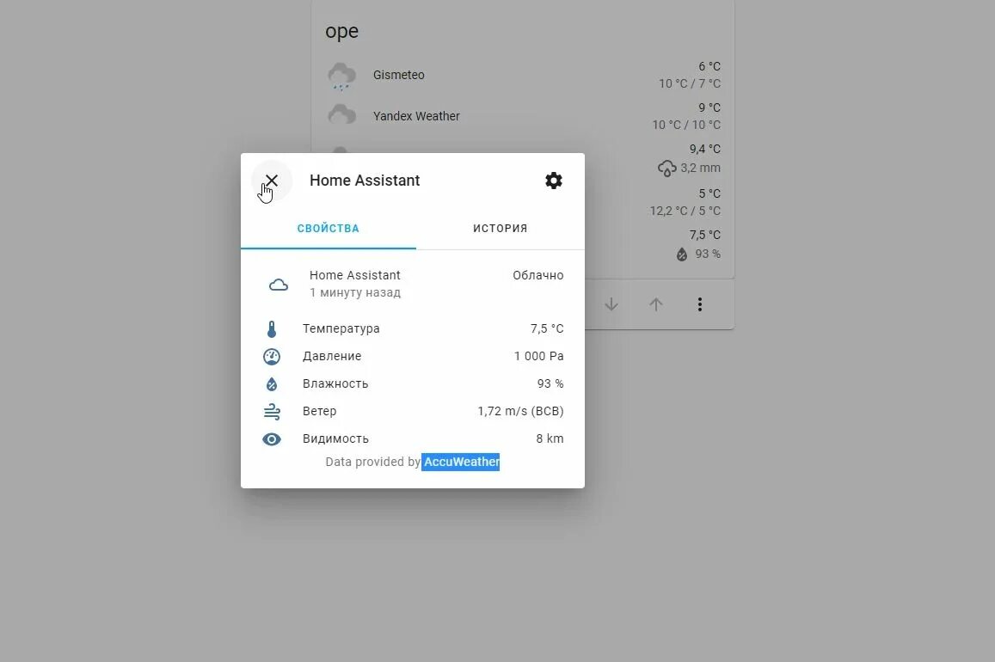Screen dimensions: 995x662
Task: Click the wind Ветер icon
Action: pos(272,412)
